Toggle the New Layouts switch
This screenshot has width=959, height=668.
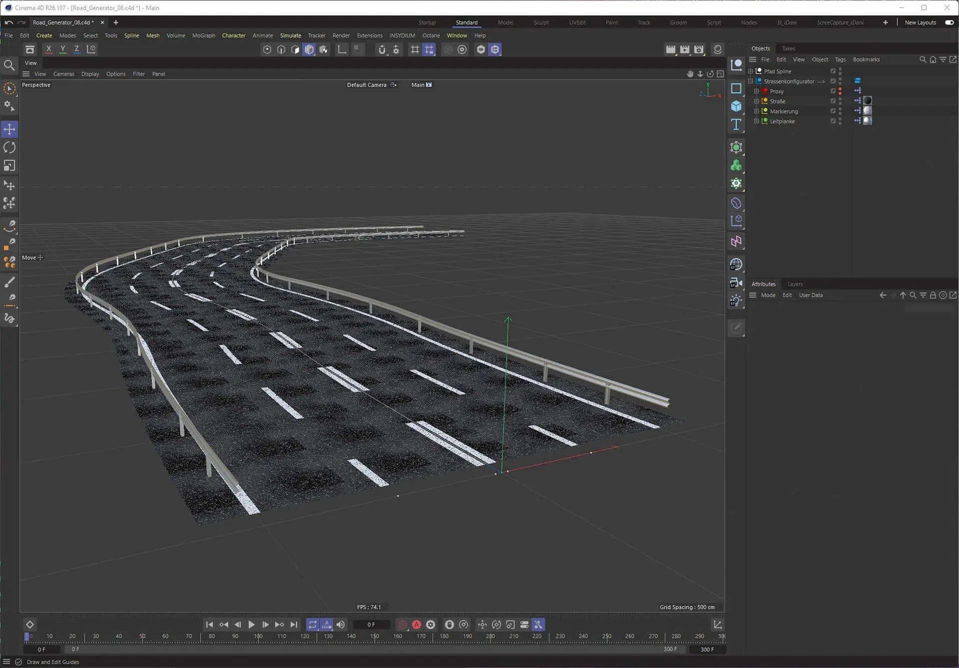[x=949, y=22]
